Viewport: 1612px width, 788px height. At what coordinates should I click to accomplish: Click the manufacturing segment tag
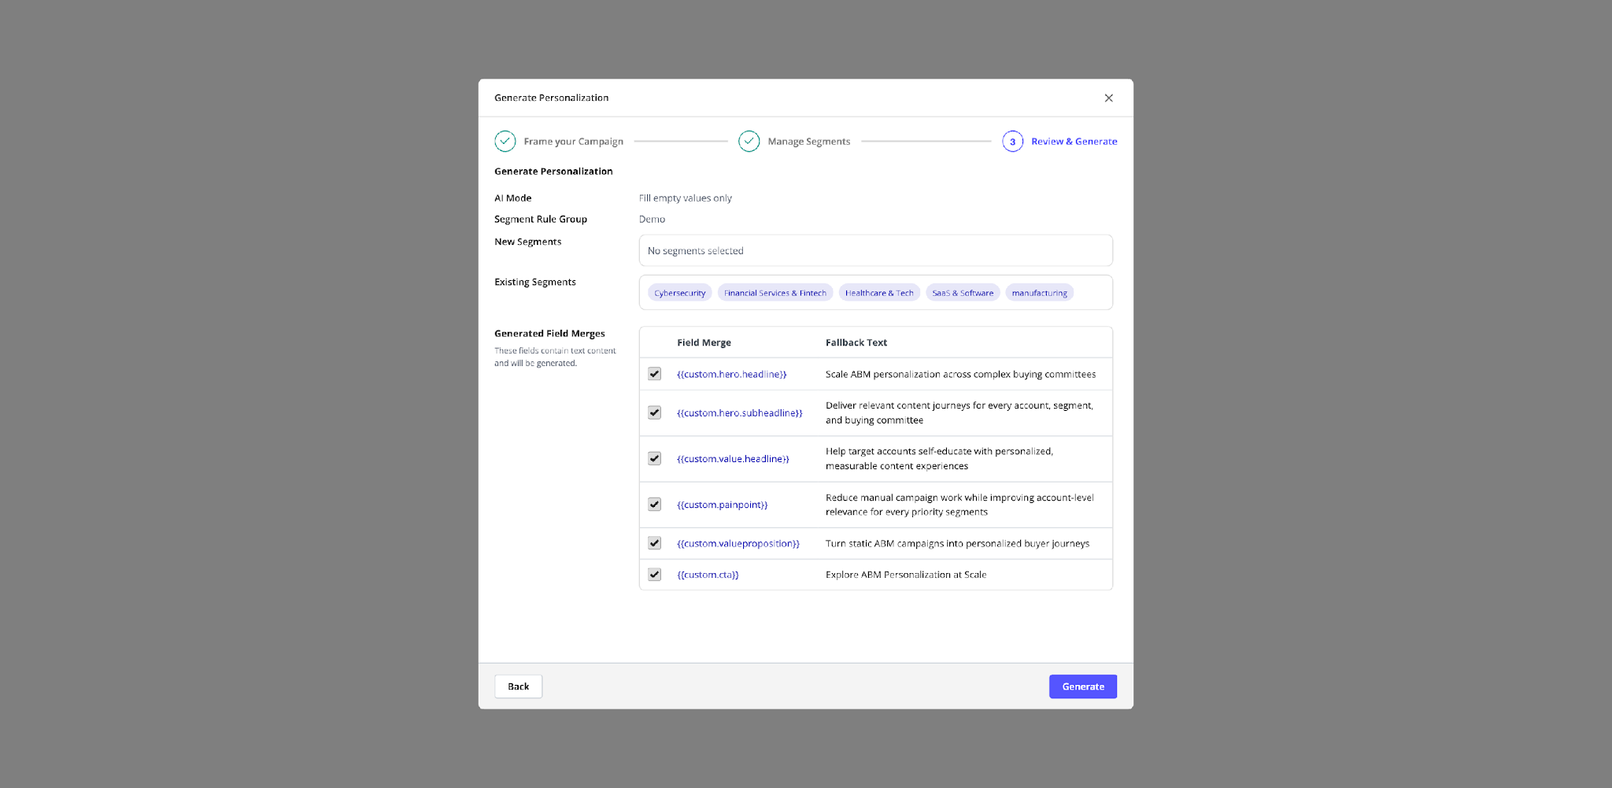[x=1039, y=293]
